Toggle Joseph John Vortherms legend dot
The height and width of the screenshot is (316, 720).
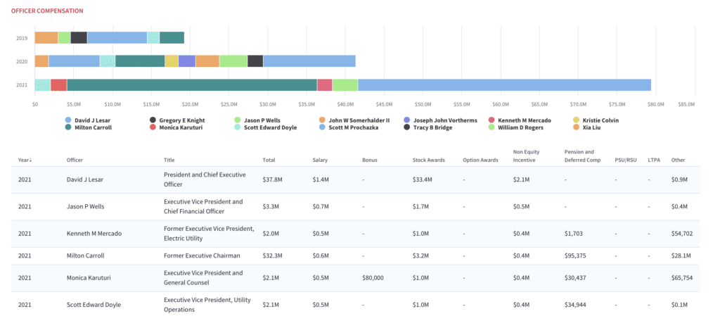pyautogui.click(x=406, y=120)
